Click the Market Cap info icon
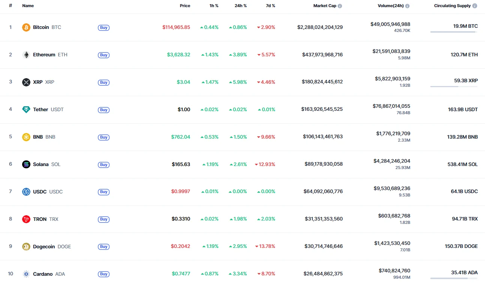This screenshot has height=287, width=485. [x=340, y=6]
